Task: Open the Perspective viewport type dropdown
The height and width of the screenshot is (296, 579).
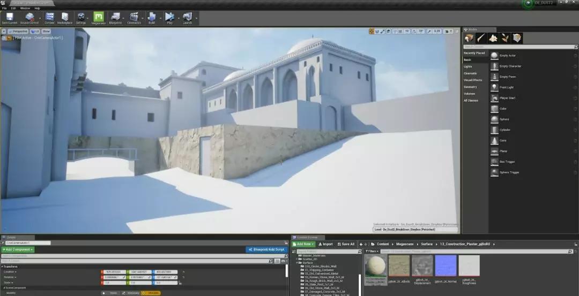Action: pos(18,32)
